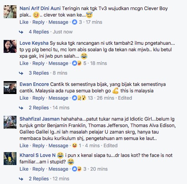Like Nani Arif Dini Auni's comment
Screen dimensions: 187x184
tap(24, 22)
